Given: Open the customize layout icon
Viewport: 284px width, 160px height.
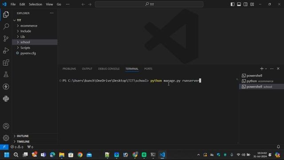Looking at the screenshot, I should pos(252,4).
